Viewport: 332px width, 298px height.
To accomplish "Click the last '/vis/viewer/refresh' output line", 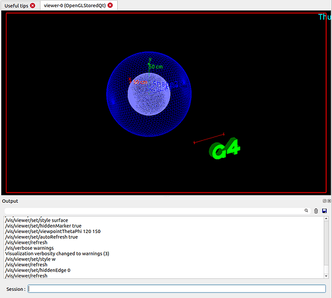I will pyautogui.click(x=26, y=276).
